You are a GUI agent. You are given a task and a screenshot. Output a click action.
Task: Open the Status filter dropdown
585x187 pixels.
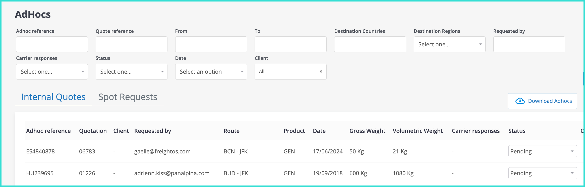click(x=131, y=72)
